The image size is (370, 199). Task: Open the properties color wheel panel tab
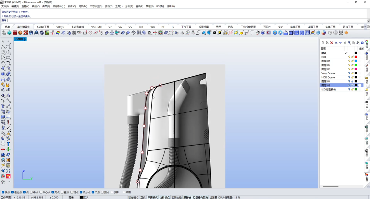coord(367,43)
